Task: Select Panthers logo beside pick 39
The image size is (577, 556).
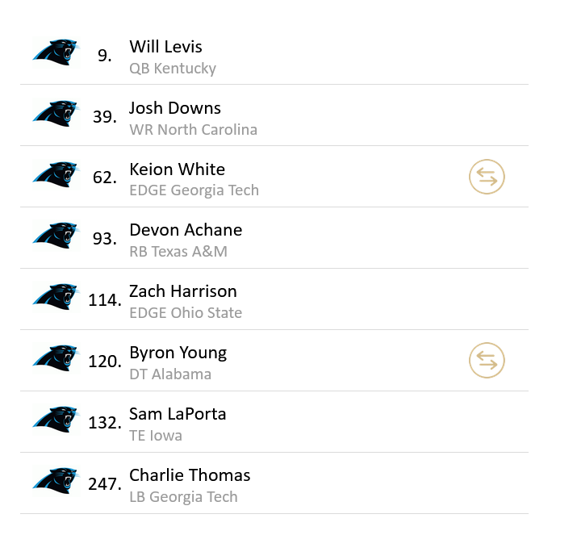Action: point(56,115)
